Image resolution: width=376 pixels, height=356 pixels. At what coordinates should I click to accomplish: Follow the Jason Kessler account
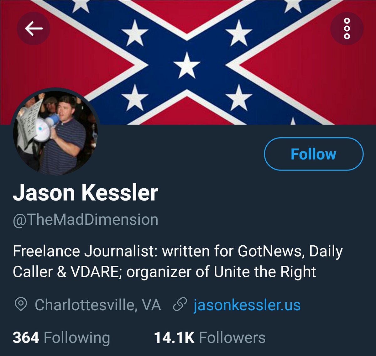[314, 154]
